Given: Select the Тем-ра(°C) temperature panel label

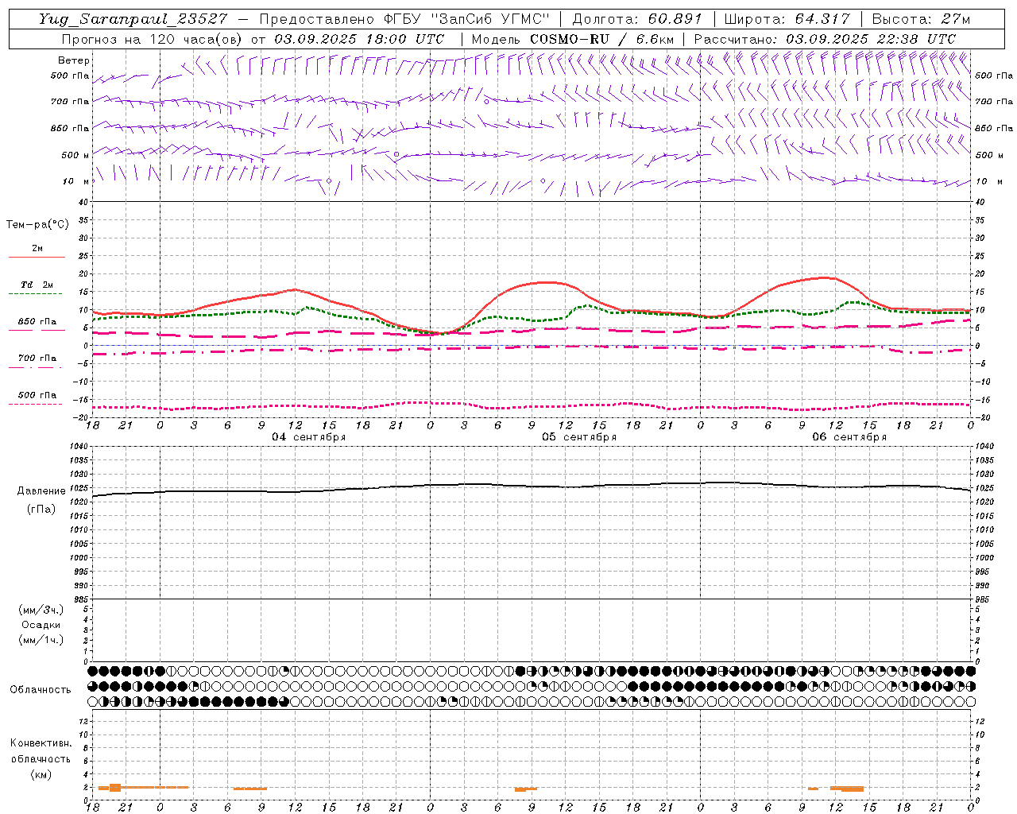Looking at the screenshot, I should point(37,225).
